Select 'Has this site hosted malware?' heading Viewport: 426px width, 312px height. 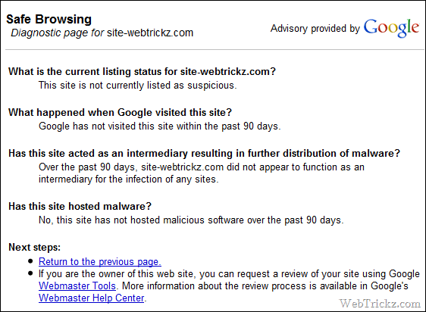tap(80, 206)
